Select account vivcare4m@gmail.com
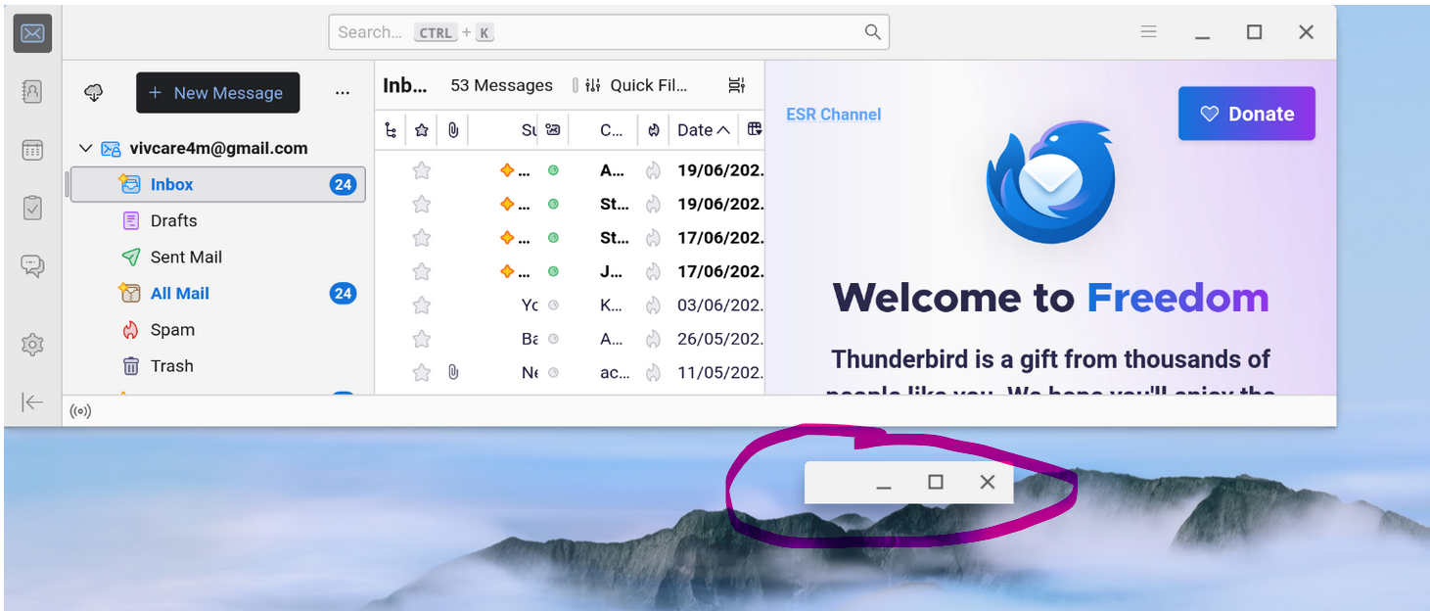The height and width of the screenshot is (611, 1430). point(219,148)
